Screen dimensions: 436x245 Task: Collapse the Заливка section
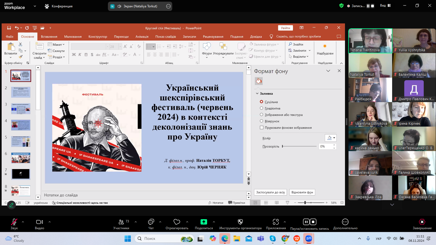point(257,93)
